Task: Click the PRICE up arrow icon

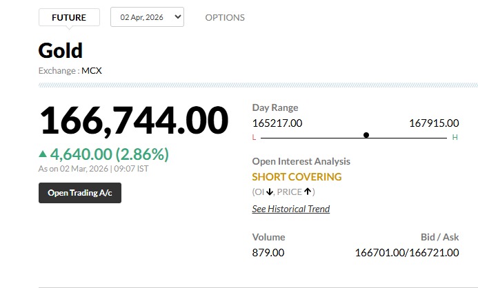Action: click(x=308, y=192)
